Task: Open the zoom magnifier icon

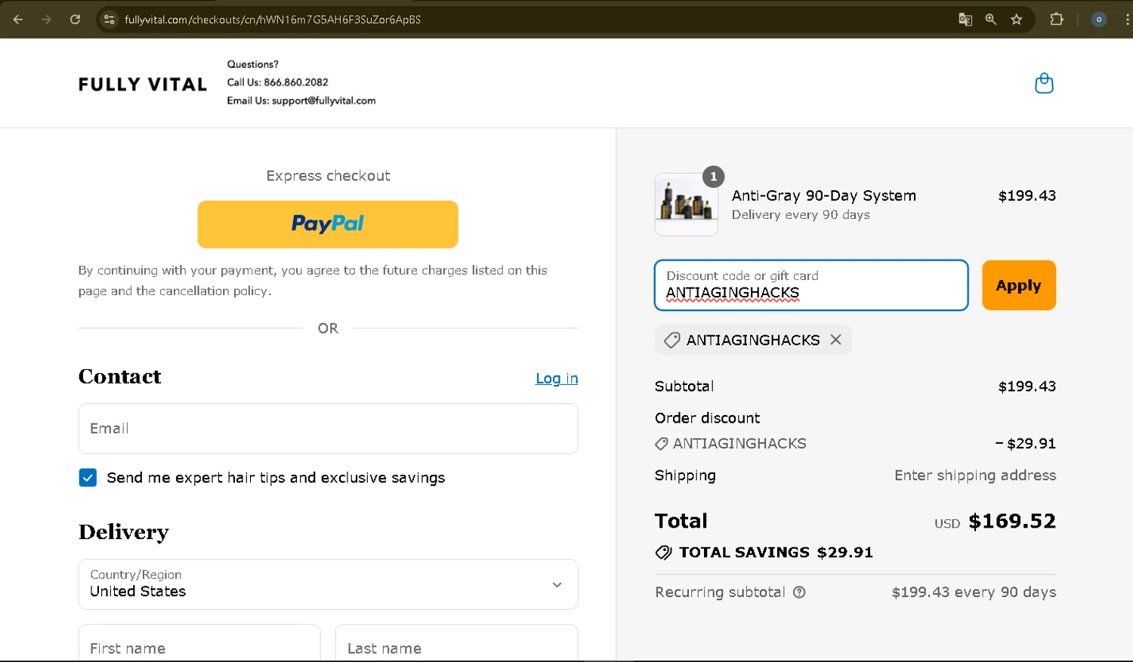Action: pos(991,20)
